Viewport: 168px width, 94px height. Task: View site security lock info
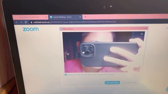(x=31, y=22)
